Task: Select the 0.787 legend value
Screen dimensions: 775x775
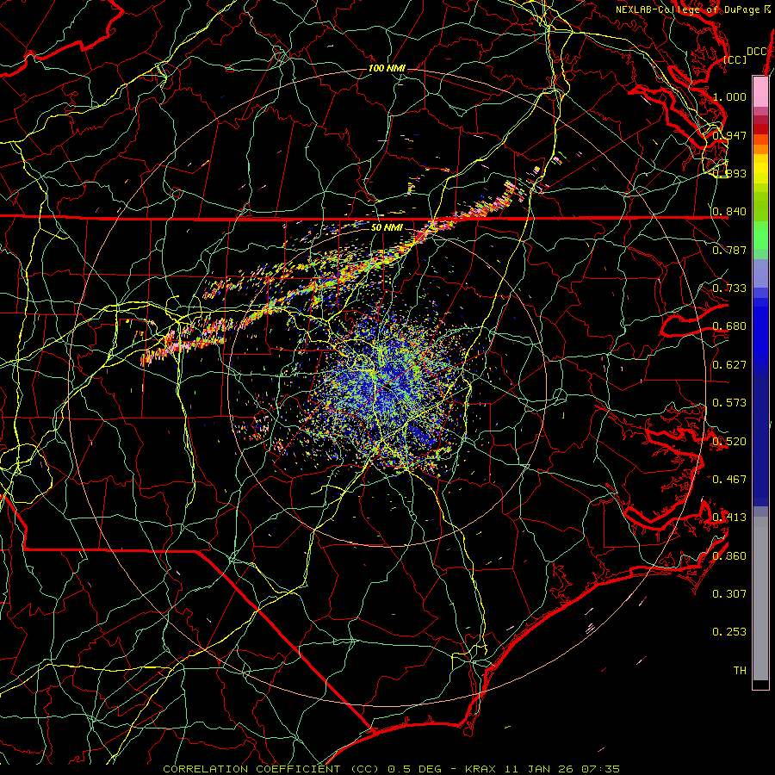Action: point(729,250)
